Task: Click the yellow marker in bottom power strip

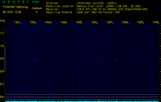Action: point(98,101)
